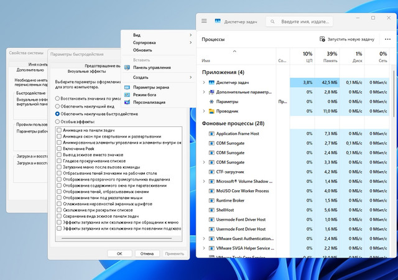This screenshot has width=398, height=280.
Task: Open the Task Manager hamburger navigation menu
Action: (x=204, y=21)
